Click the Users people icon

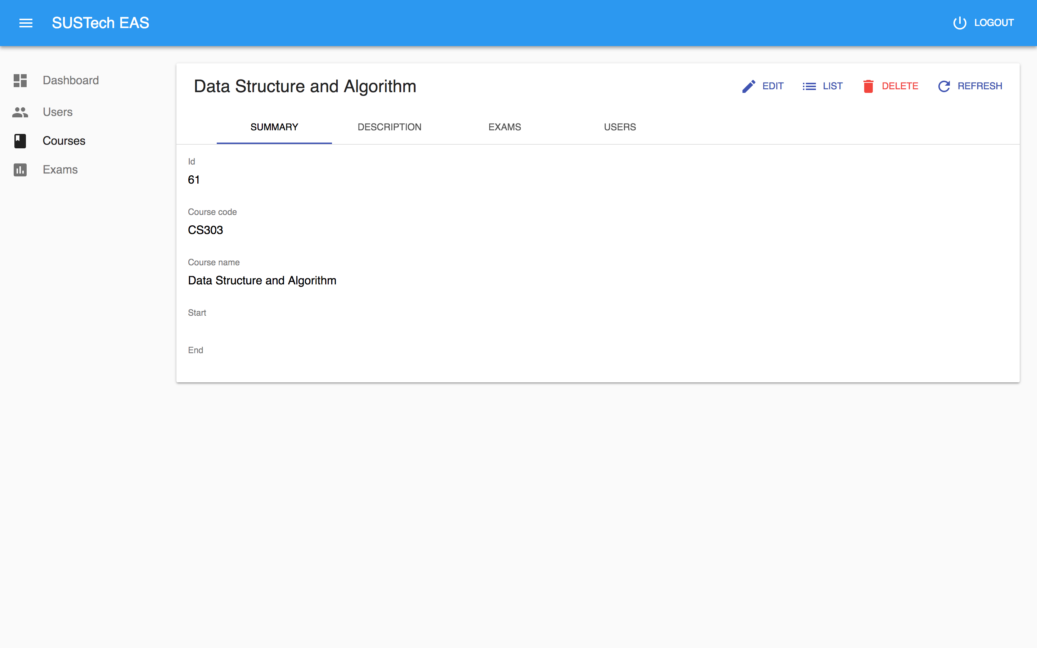click(x=20, y=112)
